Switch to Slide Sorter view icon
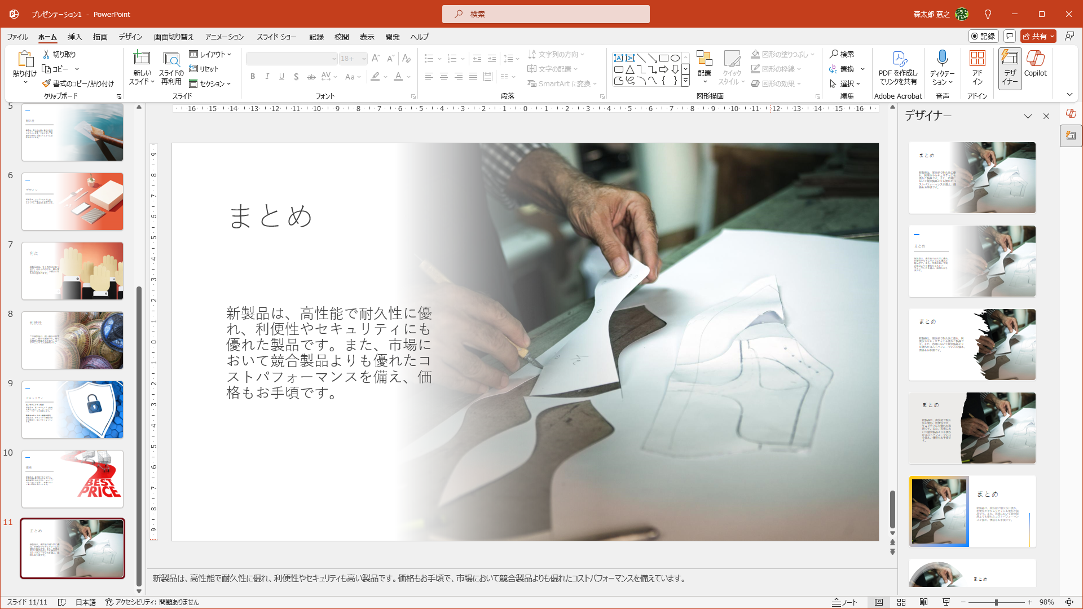 tap(901, 602)
